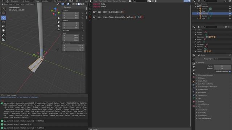Collapse the Sampling panel

click(201, 62)
